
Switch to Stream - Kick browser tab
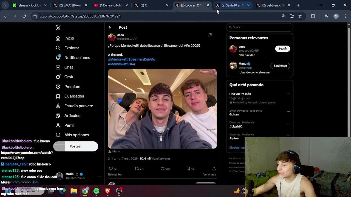click(x=30, y=5)
